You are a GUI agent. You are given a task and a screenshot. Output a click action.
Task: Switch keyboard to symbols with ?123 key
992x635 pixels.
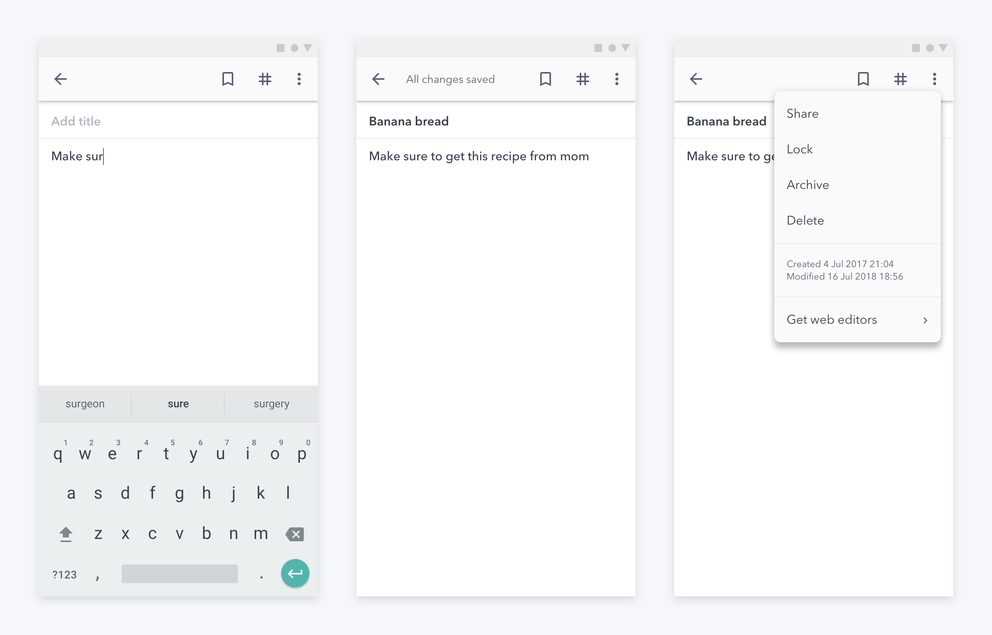[64, 573]
